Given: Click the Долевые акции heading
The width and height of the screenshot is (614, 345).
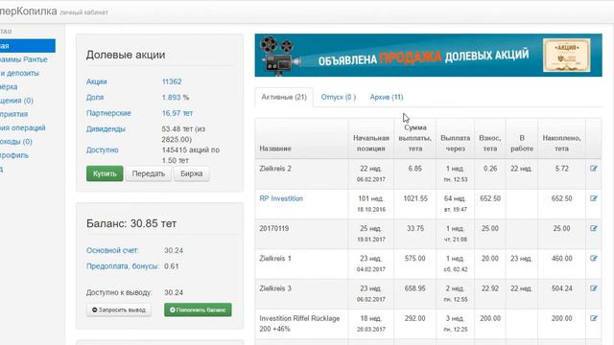Looking at the screenshot, I should coord(126,55).
